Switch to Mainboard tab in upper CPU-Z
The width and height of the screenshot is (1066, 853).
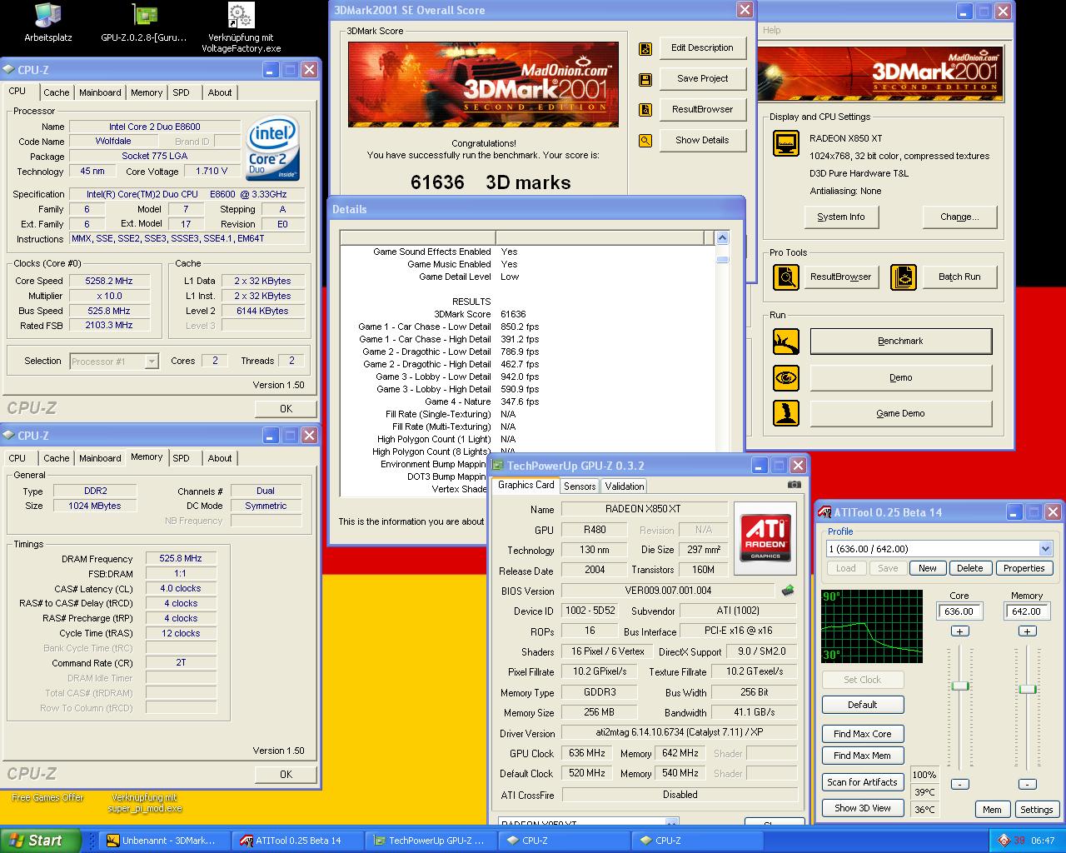click(100, 92)
